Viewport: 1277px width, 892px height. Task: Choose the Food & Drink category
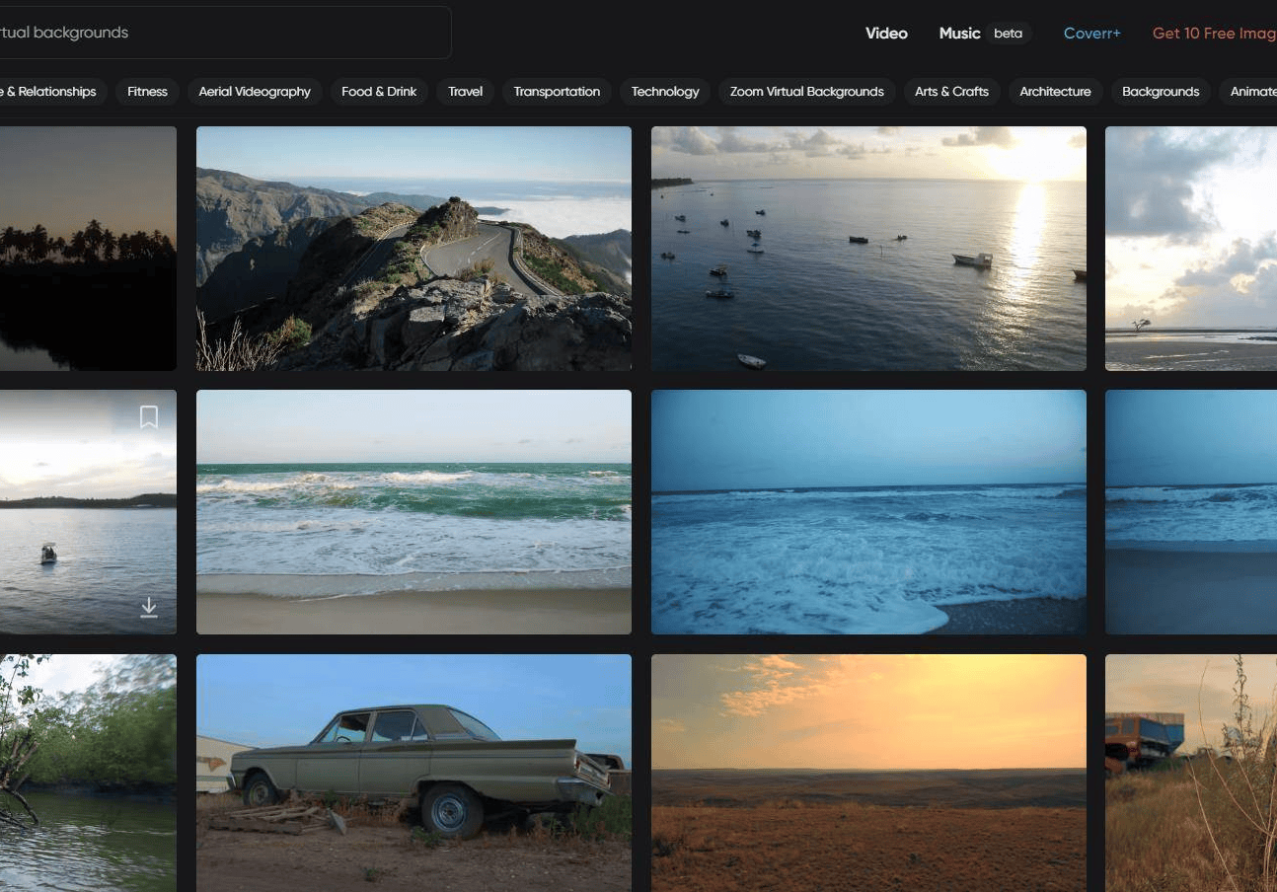pyautogui.click(x=379, y=92)
